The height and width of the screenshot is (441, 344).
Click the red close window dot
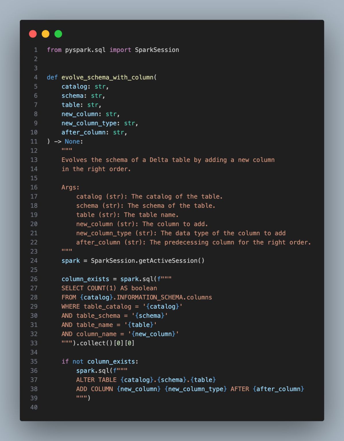33,34
